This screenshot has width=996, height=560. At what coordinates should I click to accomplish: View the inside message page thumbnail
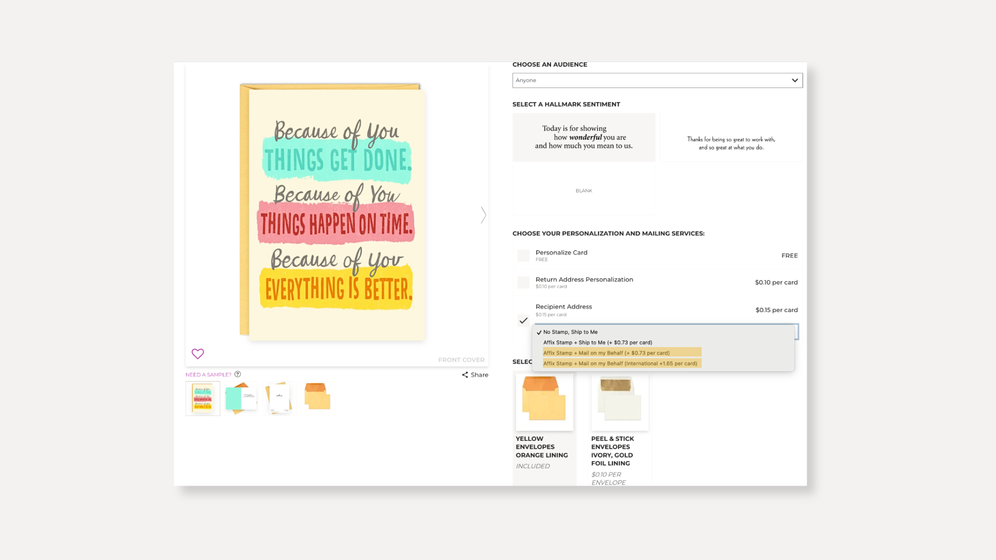point(279,398)
